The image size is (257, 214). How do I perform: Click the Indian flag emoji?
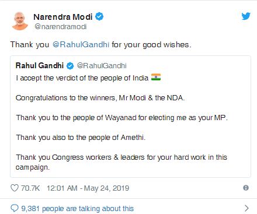tap(156, 78)
